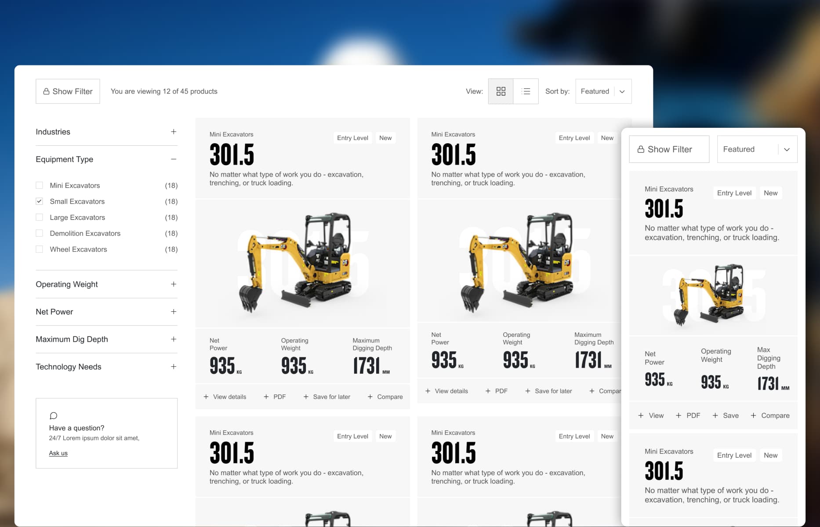Click the Ask us link

(x=58, y=453)
